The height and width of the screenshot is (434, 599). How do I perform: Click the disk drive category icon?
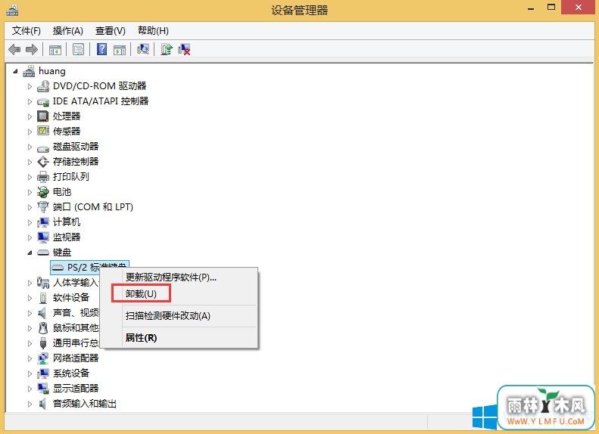pos(42,147)
